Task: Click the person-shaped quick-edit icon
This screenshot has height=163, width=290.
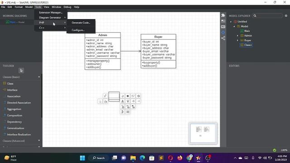Action: click(x=122, y=101)
